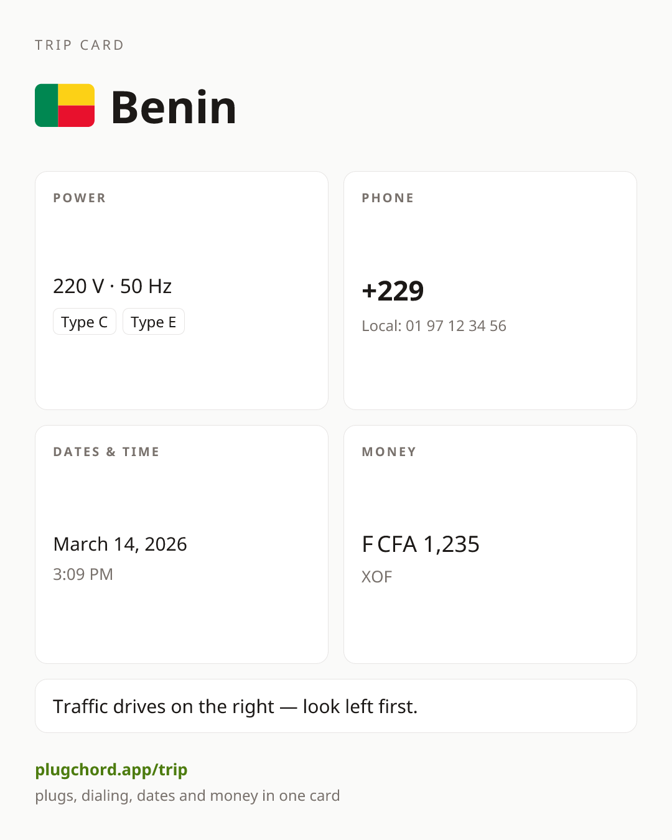This screenshot has height=840, width=672.
Task: Click the TRIP CARD header text
Action: point(80,45)
